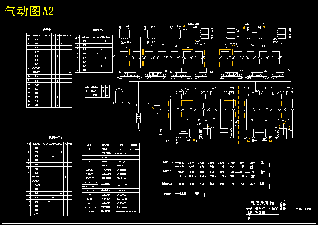
Task: Select the solenoid valve between YA6 and YA7
Action: pos(131,74)
